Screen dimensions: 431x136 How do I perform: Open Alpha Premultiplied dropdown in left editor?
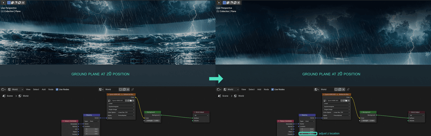click(126, 115)
